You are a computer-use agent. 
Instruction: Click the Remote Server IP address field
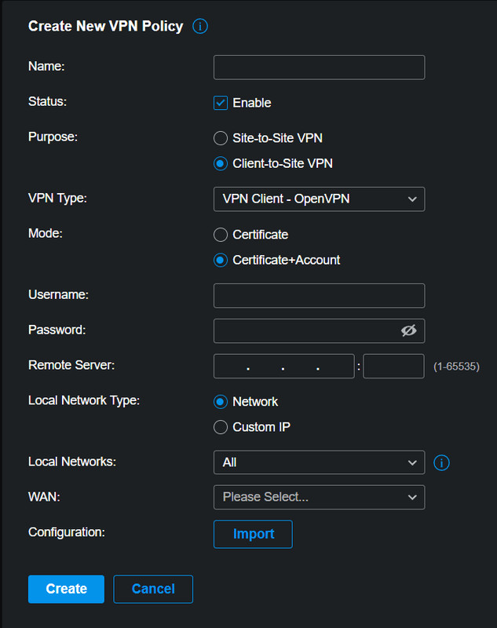[x=283, y=367]
